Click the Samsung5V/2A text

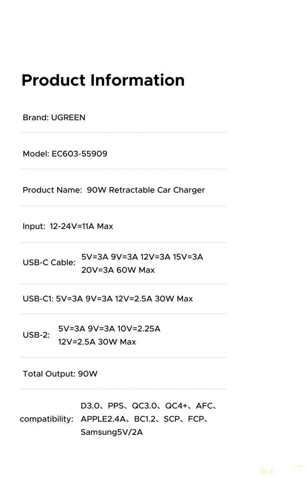coord(112,433)
